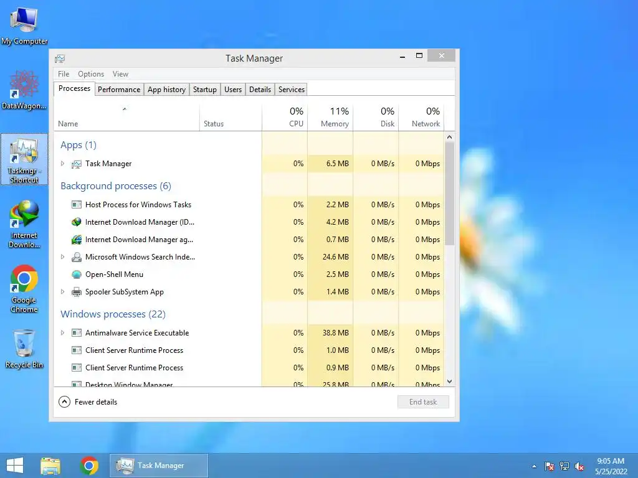Switch to the Users tab
Screen dimensions: 638x478
(233, 90)
